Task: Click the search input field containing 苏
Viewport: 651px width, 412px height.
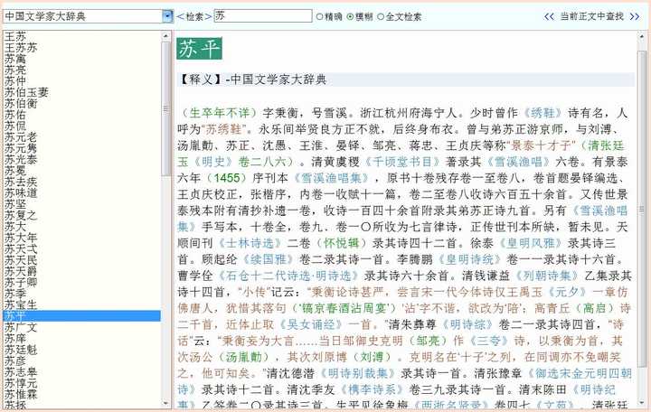Action: [263, 15]
